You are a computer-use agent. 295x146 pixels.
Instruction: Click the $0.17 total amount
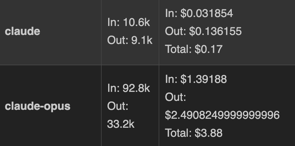pyautogui.click(x=208, y=49)
